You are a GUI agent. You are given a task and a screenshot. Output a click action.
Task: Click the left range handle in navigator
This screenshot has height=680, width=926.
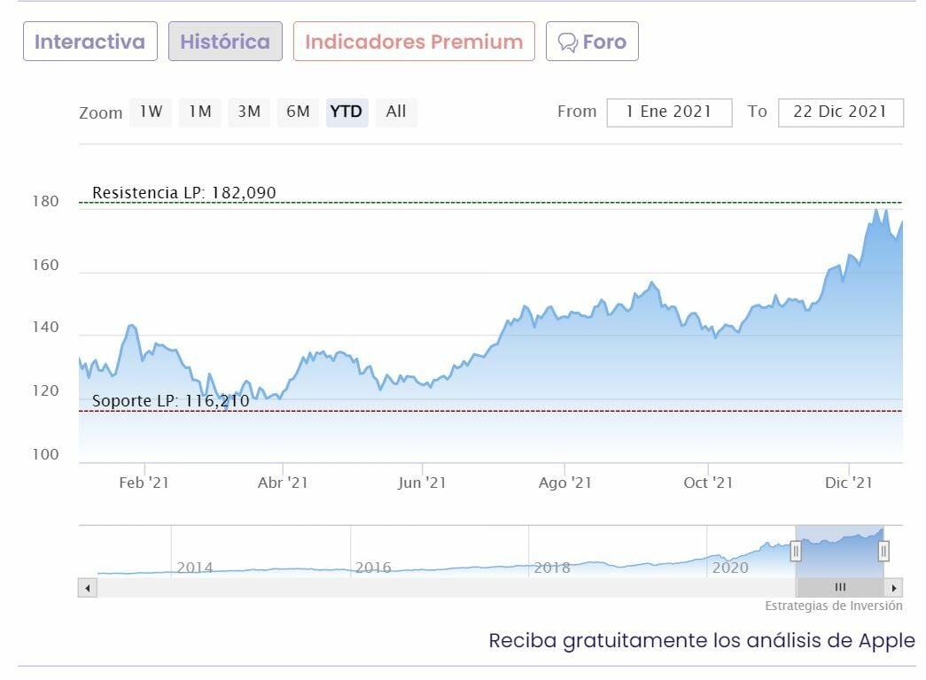796,552
